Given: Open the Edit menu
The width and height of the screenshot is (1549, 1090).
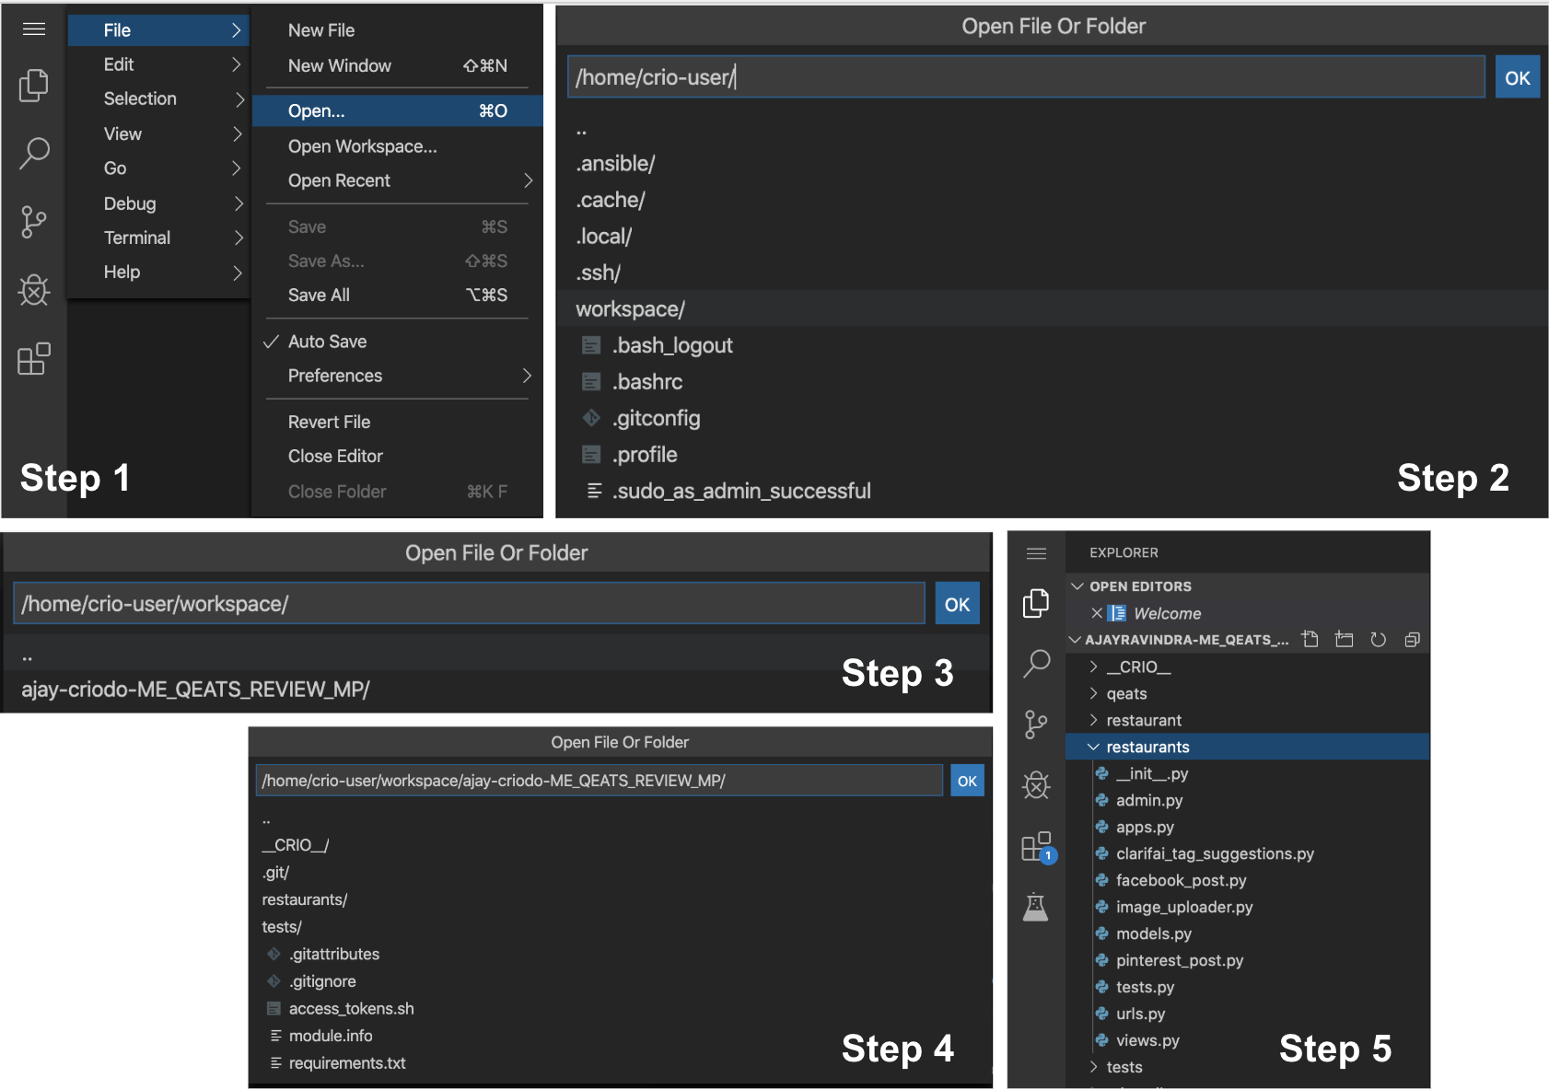Looking at the screenshot, I should [x=158, y=64].
